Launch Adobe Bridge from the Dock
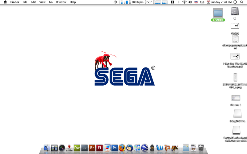247x154 pixels. click(92, 148)
